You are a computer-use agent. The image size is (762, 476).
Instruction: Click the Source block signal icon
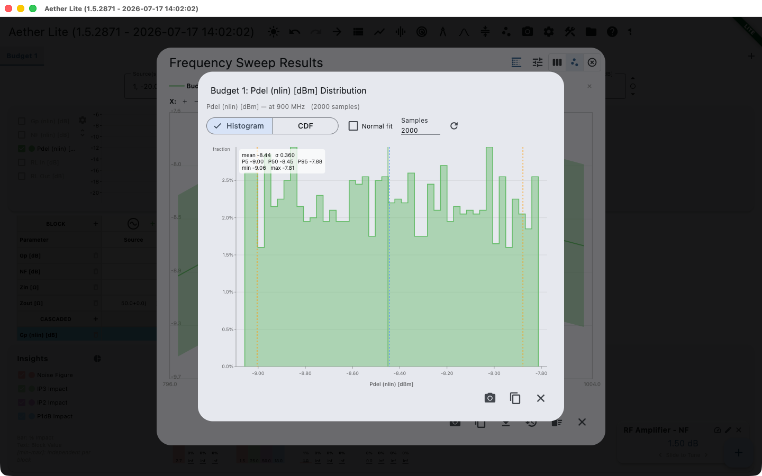(133, 224)
